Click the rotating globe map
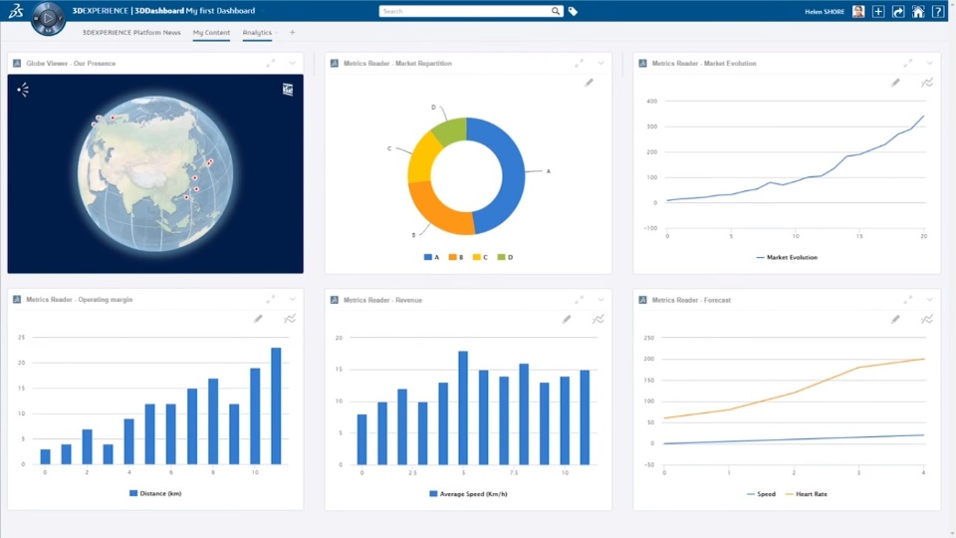Screen dimensions: 956x538 pyautogui.click(x=155, y=173)
